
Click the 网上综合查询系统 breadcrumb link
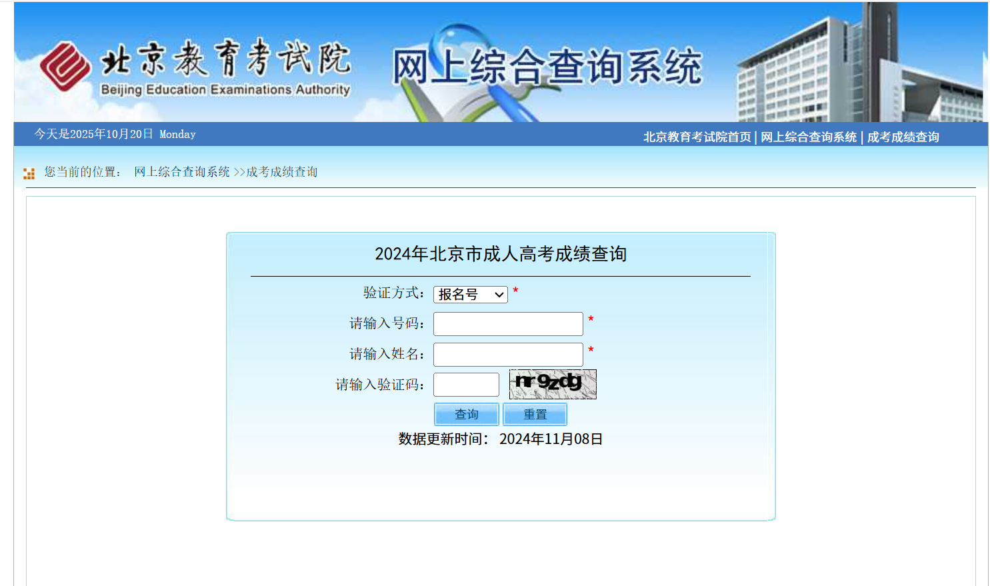coord(181,172)
